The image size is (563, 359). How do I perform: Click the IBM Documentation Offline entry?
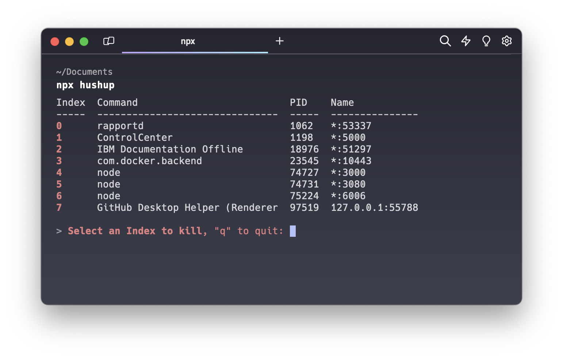click(x=170, y=149)
